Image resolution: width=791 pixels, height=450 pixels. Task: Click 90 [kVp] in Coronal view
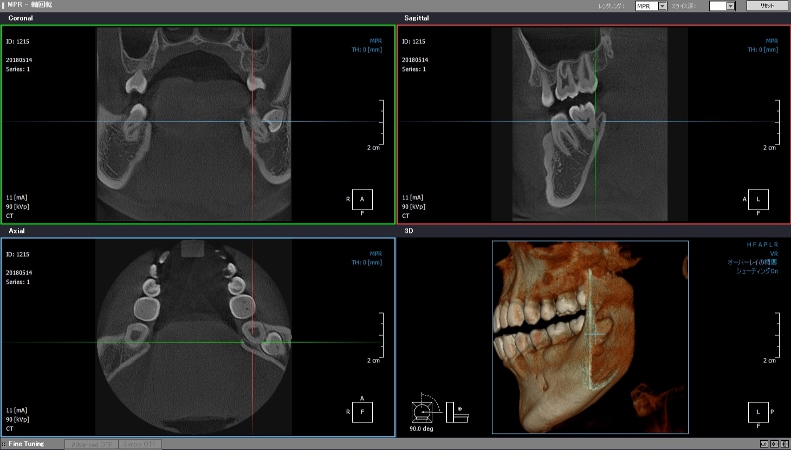click(x=18, y=207)
